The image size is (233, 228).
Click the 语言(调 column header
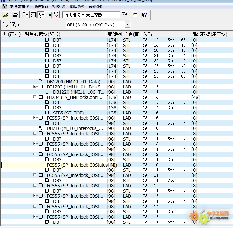pos(131,34)
